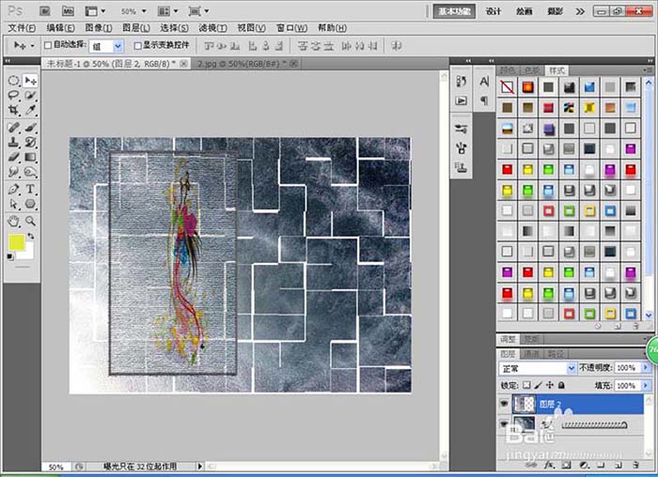Select the Pen tool
Screen dimensions: 658x477
click(13, 189)
